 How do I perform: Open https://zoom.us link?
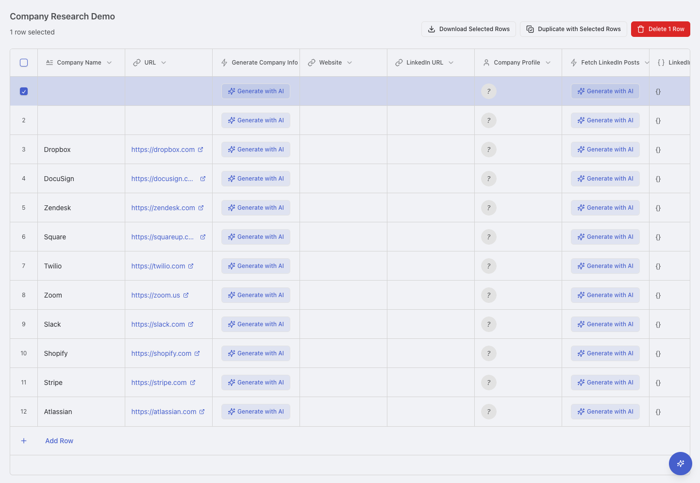click(x=155, y=295)
